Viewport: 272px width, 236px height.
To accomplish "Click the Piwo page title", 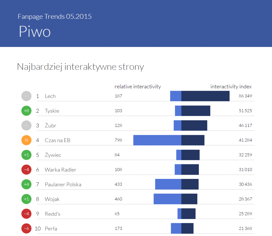I will pyautogui.click(x=35, y=32).
